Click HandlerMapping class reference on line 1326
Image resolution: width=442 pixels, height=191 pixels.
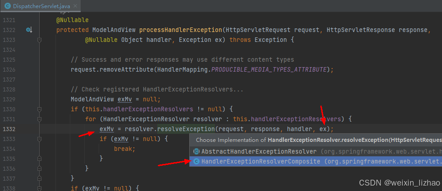click(x=182, y=69)
